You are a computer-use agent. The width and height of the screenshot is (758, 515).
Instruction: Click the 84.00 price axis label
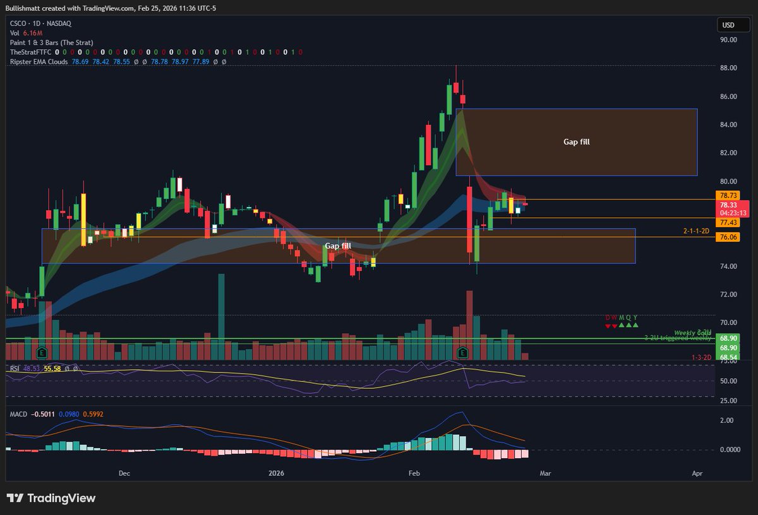(728, 124)
